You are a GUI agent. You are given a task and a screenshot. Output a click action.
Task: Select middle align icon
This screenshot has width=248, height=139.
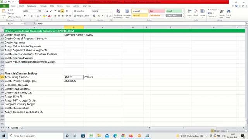coord(59,11)
